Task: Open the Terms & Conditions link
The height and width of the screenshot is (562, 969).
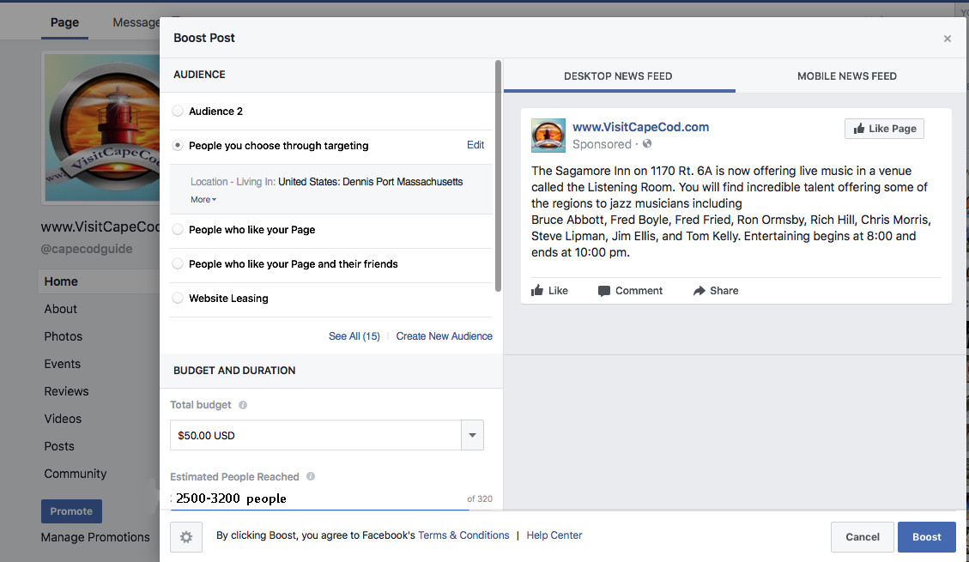Action: (x=463, y=535)
